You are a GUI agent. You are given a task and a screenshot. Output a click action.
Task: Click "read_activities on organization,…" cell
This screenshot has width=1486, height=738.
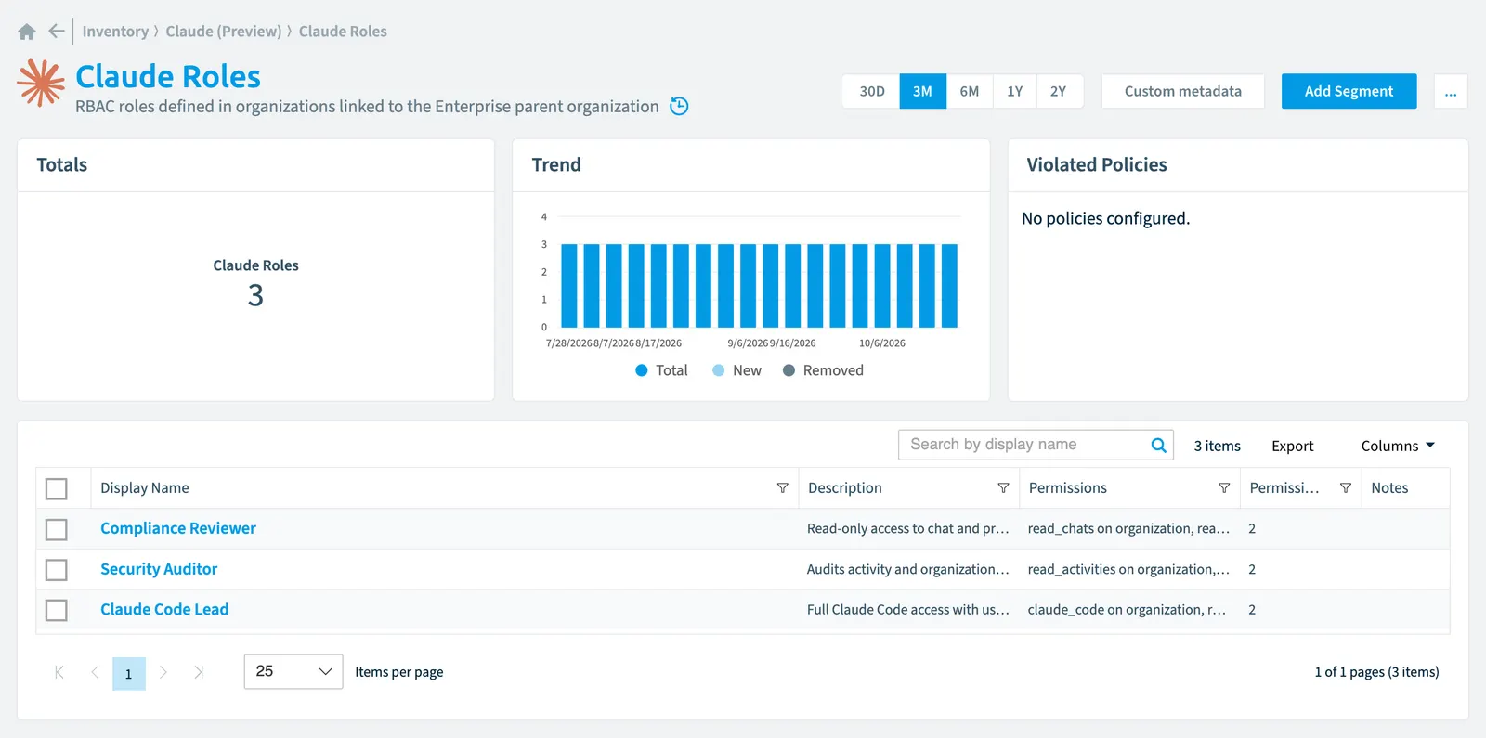1128,569
